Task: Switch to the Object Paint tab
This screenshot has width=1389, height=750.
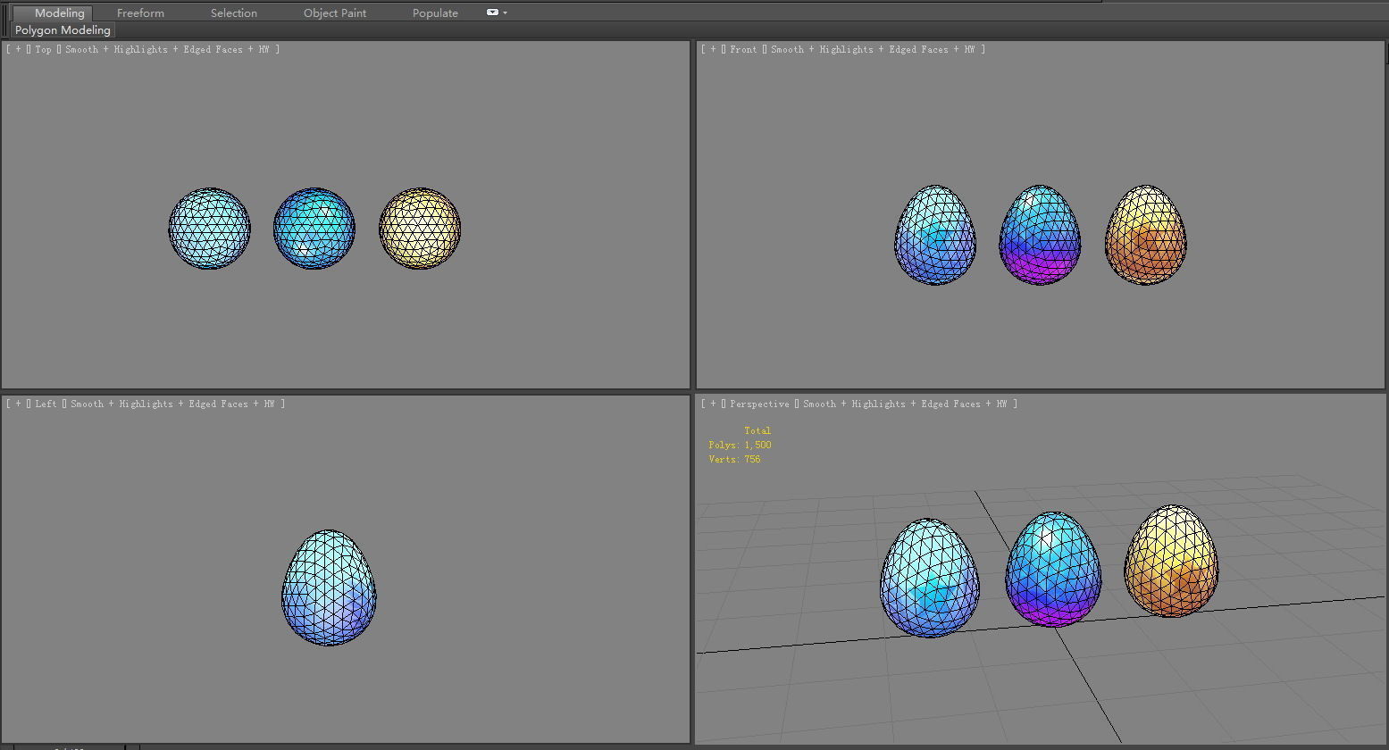Action: pos(335,13)
